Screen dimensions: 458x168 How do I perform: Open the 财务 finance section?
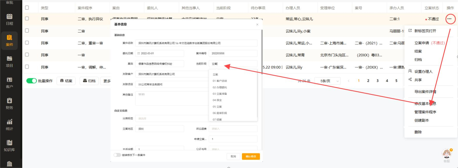[9, 104]
